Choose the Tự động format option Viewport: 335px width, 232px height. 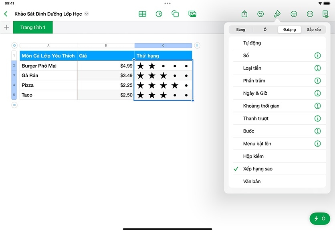click(252, 43)
